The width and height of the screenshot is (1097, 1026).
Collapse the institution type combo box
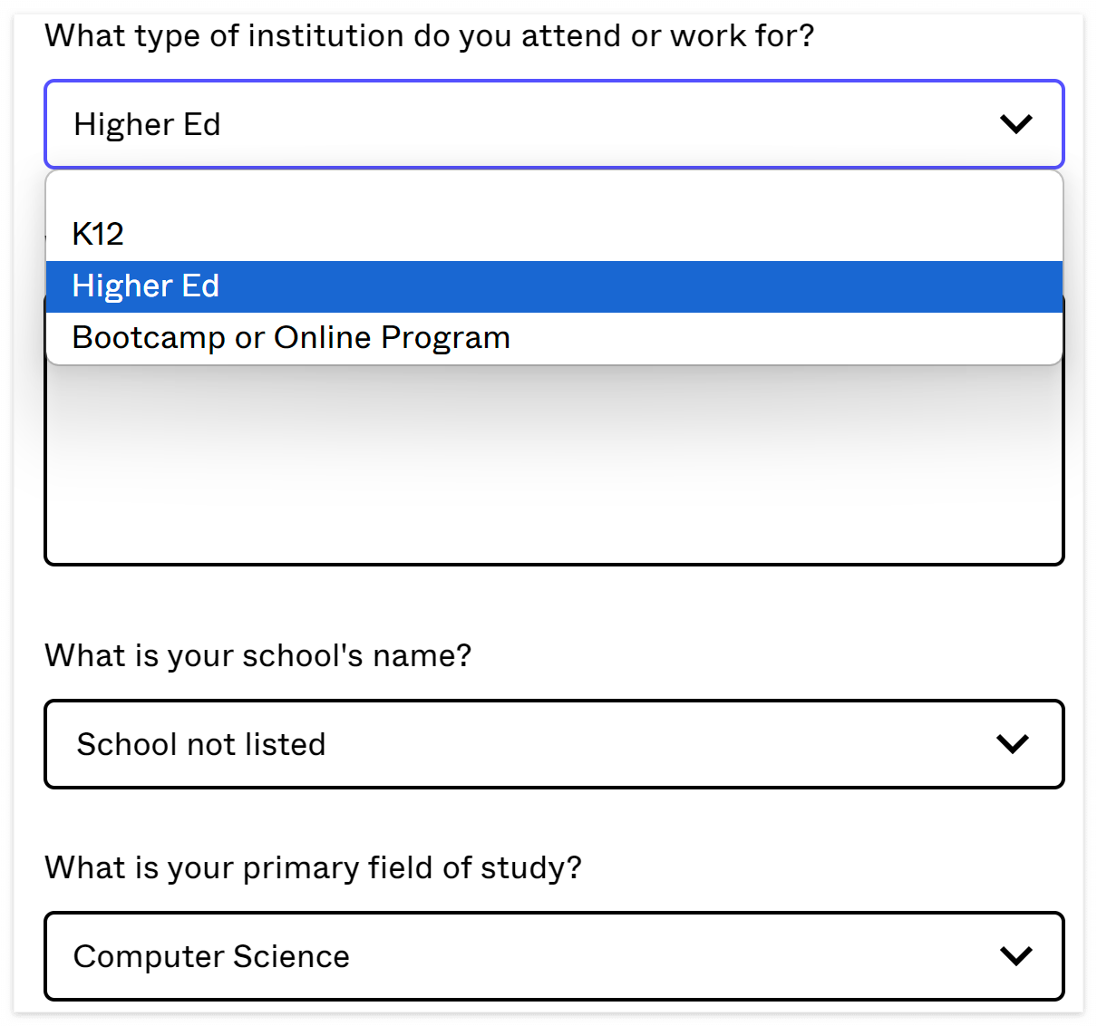(x=553, y=124)
